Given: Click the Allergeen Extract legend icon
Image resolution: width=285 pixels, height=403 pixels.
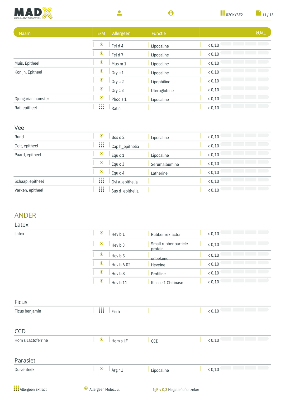Looking at the screenshot, I should tap(16, 388).
